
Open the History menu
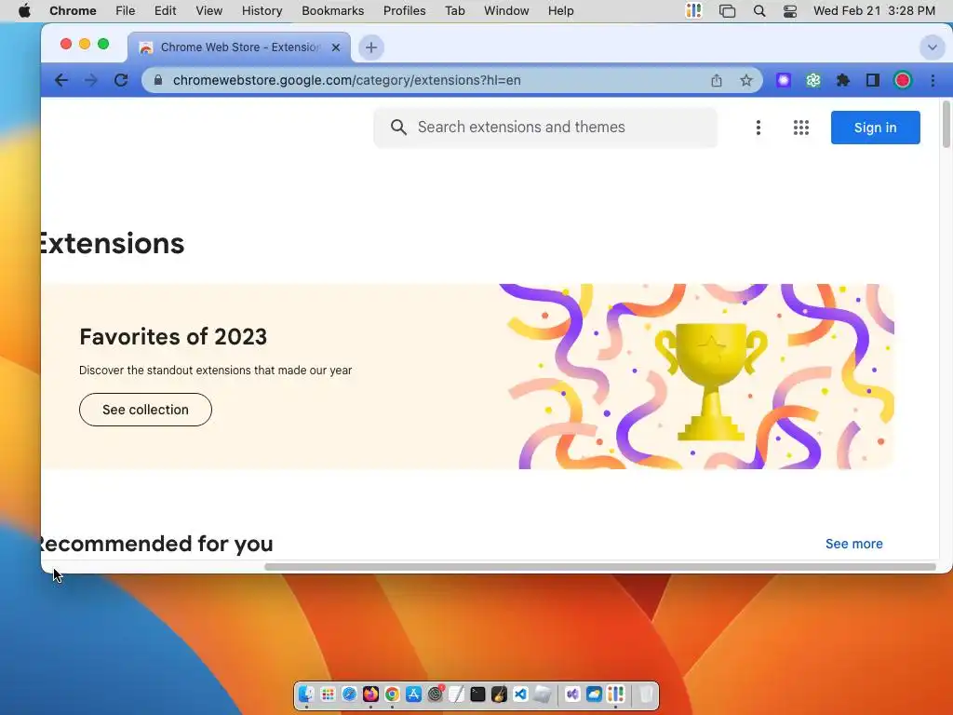coord(262,11)
